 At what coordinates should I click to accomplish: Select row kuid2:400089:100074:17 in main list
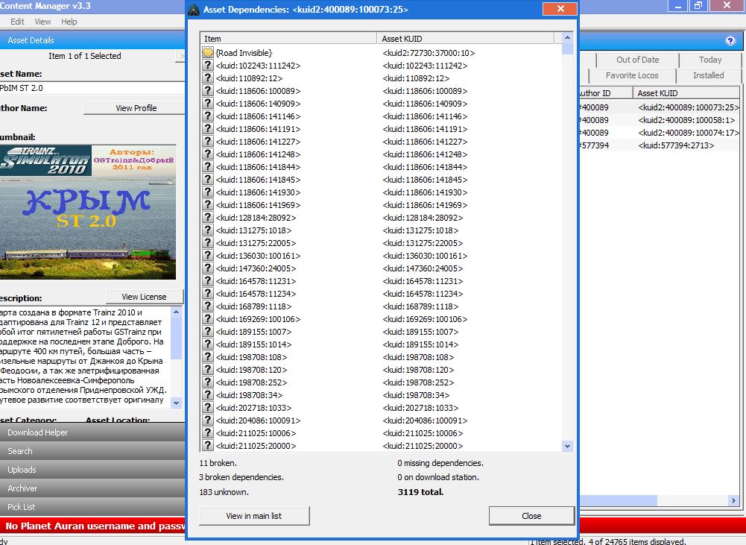coord(660,133)
